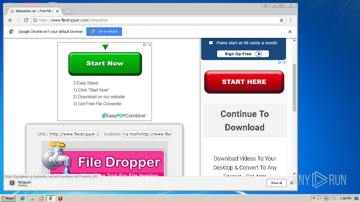Open AdChoices info on START HERE ad
Image resolution: width=360 pixels, height=202 pixels.
point(280,62)
